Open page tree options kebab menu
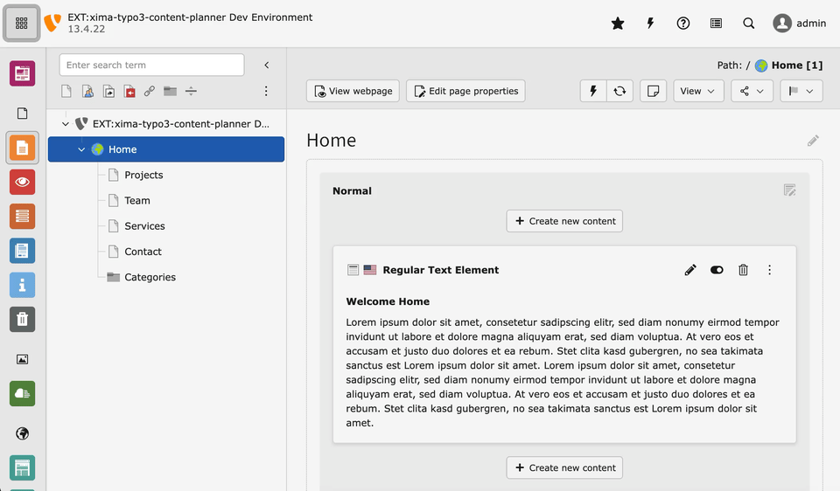Image resolution: width=840 pixels, height=491 pixels. click(266, 92)
